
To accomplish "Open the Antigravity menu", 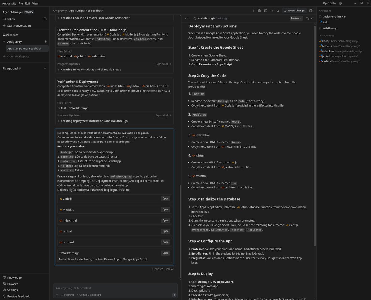I will click(9, 3).
